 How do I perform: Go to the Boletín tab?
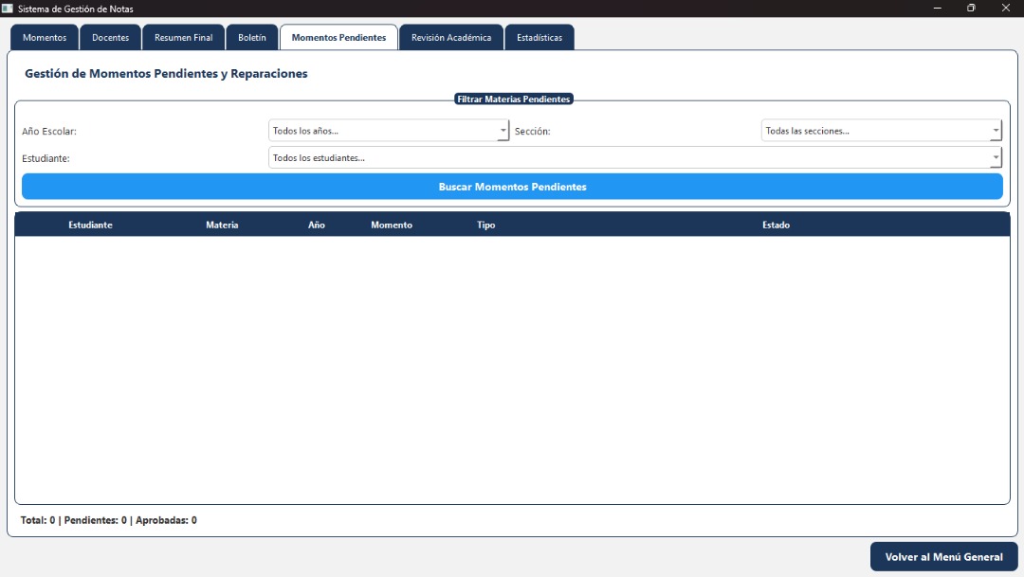[x=252, y=38]
